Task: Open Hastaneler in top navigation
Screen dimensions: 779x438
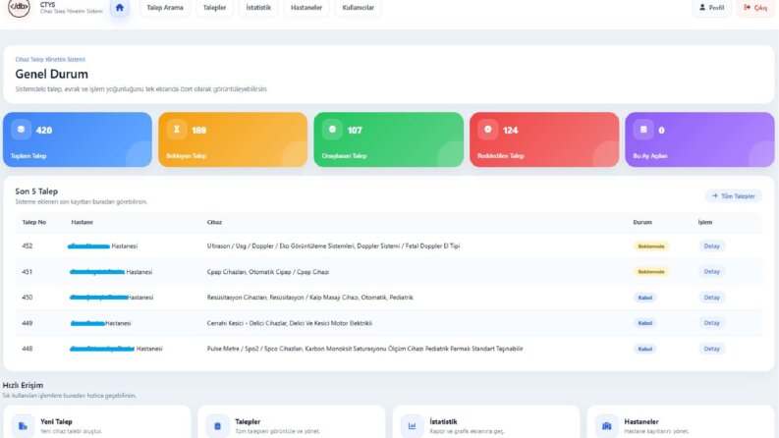Action: (306, 8)
